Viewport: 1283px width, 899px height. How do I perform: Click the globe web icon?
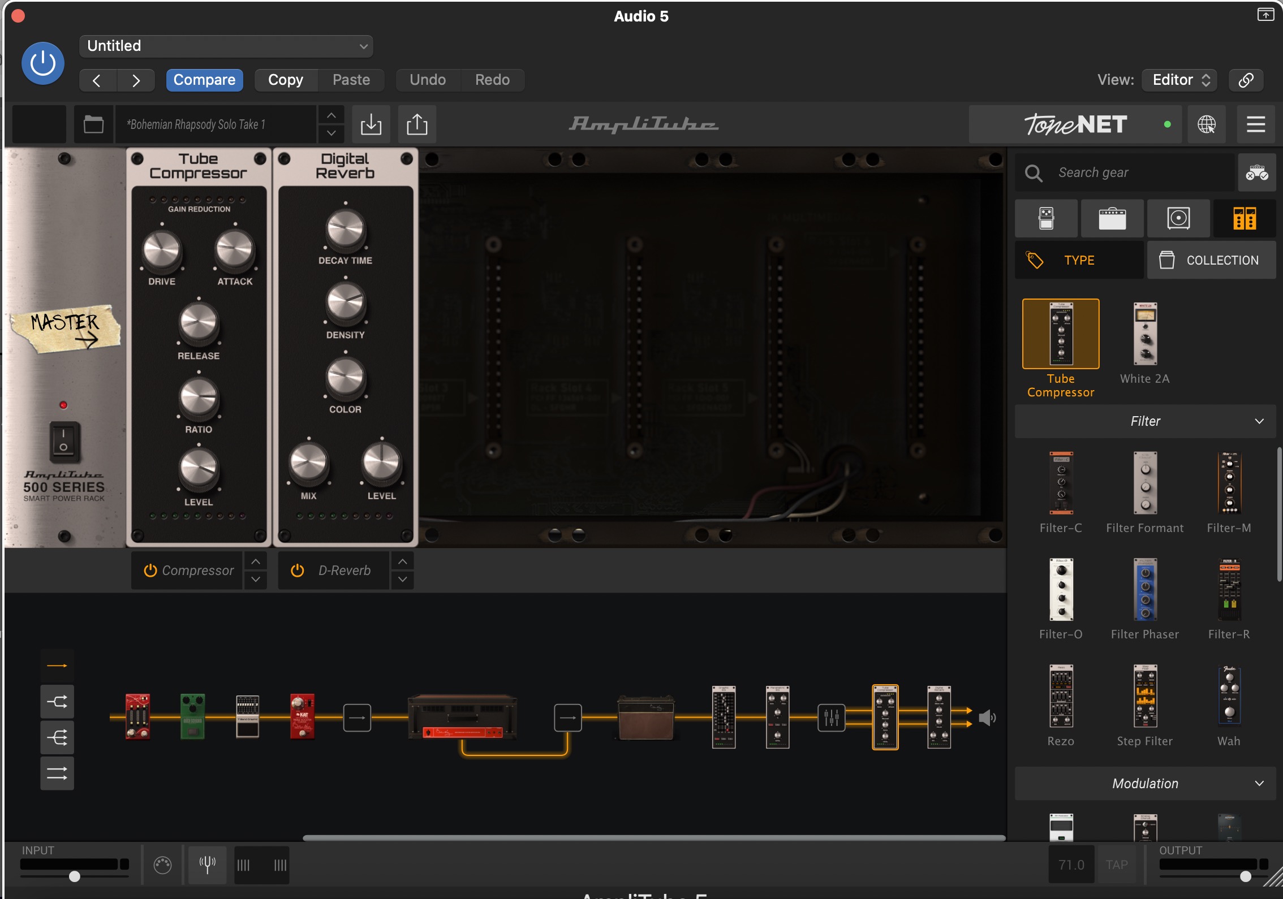click(1206, 124)
